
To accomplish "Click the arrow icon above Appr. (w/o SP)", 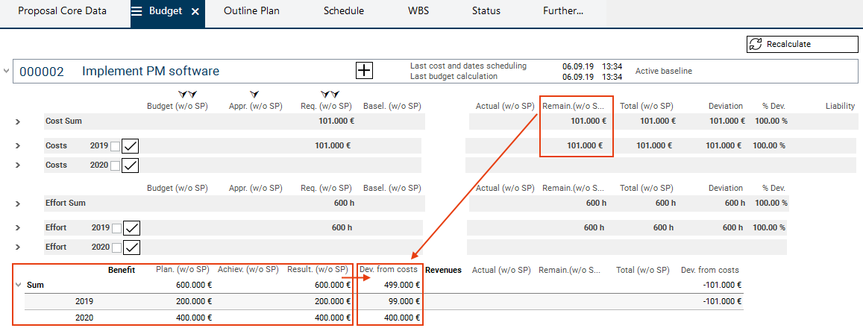I will (x=255, y=95).
